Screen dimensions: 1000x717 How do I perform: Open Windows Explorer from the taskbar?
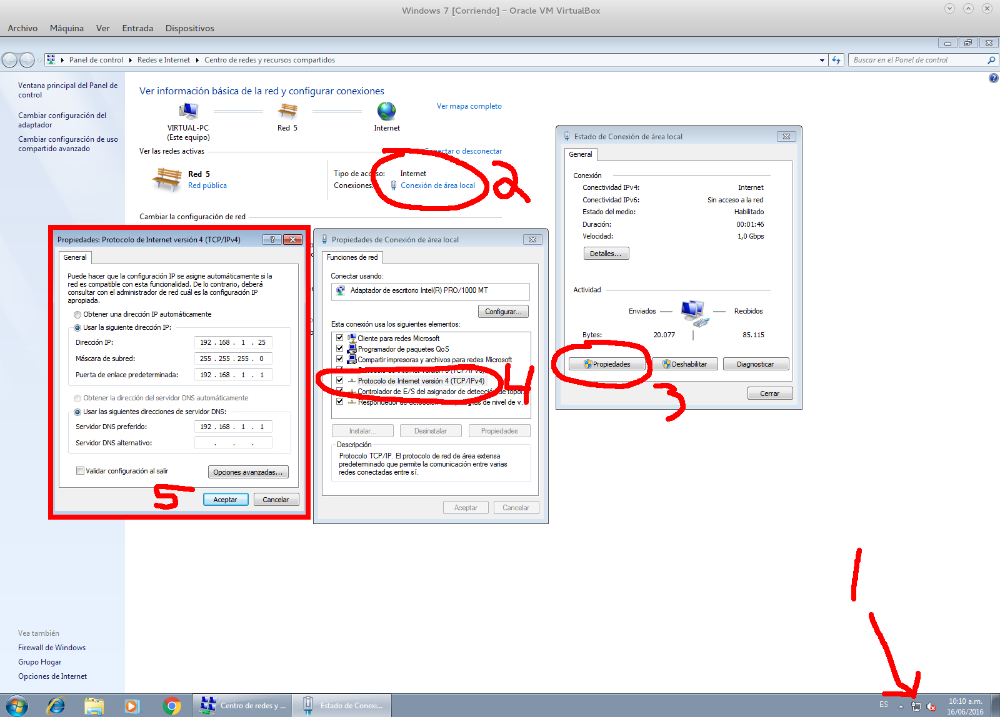pos(94,706)
